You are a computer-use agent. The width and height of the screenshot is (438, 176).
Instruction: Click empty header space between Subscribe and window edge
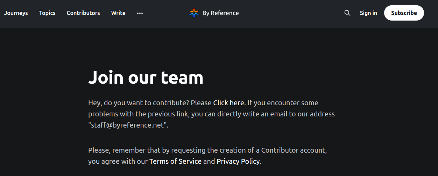(431, 13)
